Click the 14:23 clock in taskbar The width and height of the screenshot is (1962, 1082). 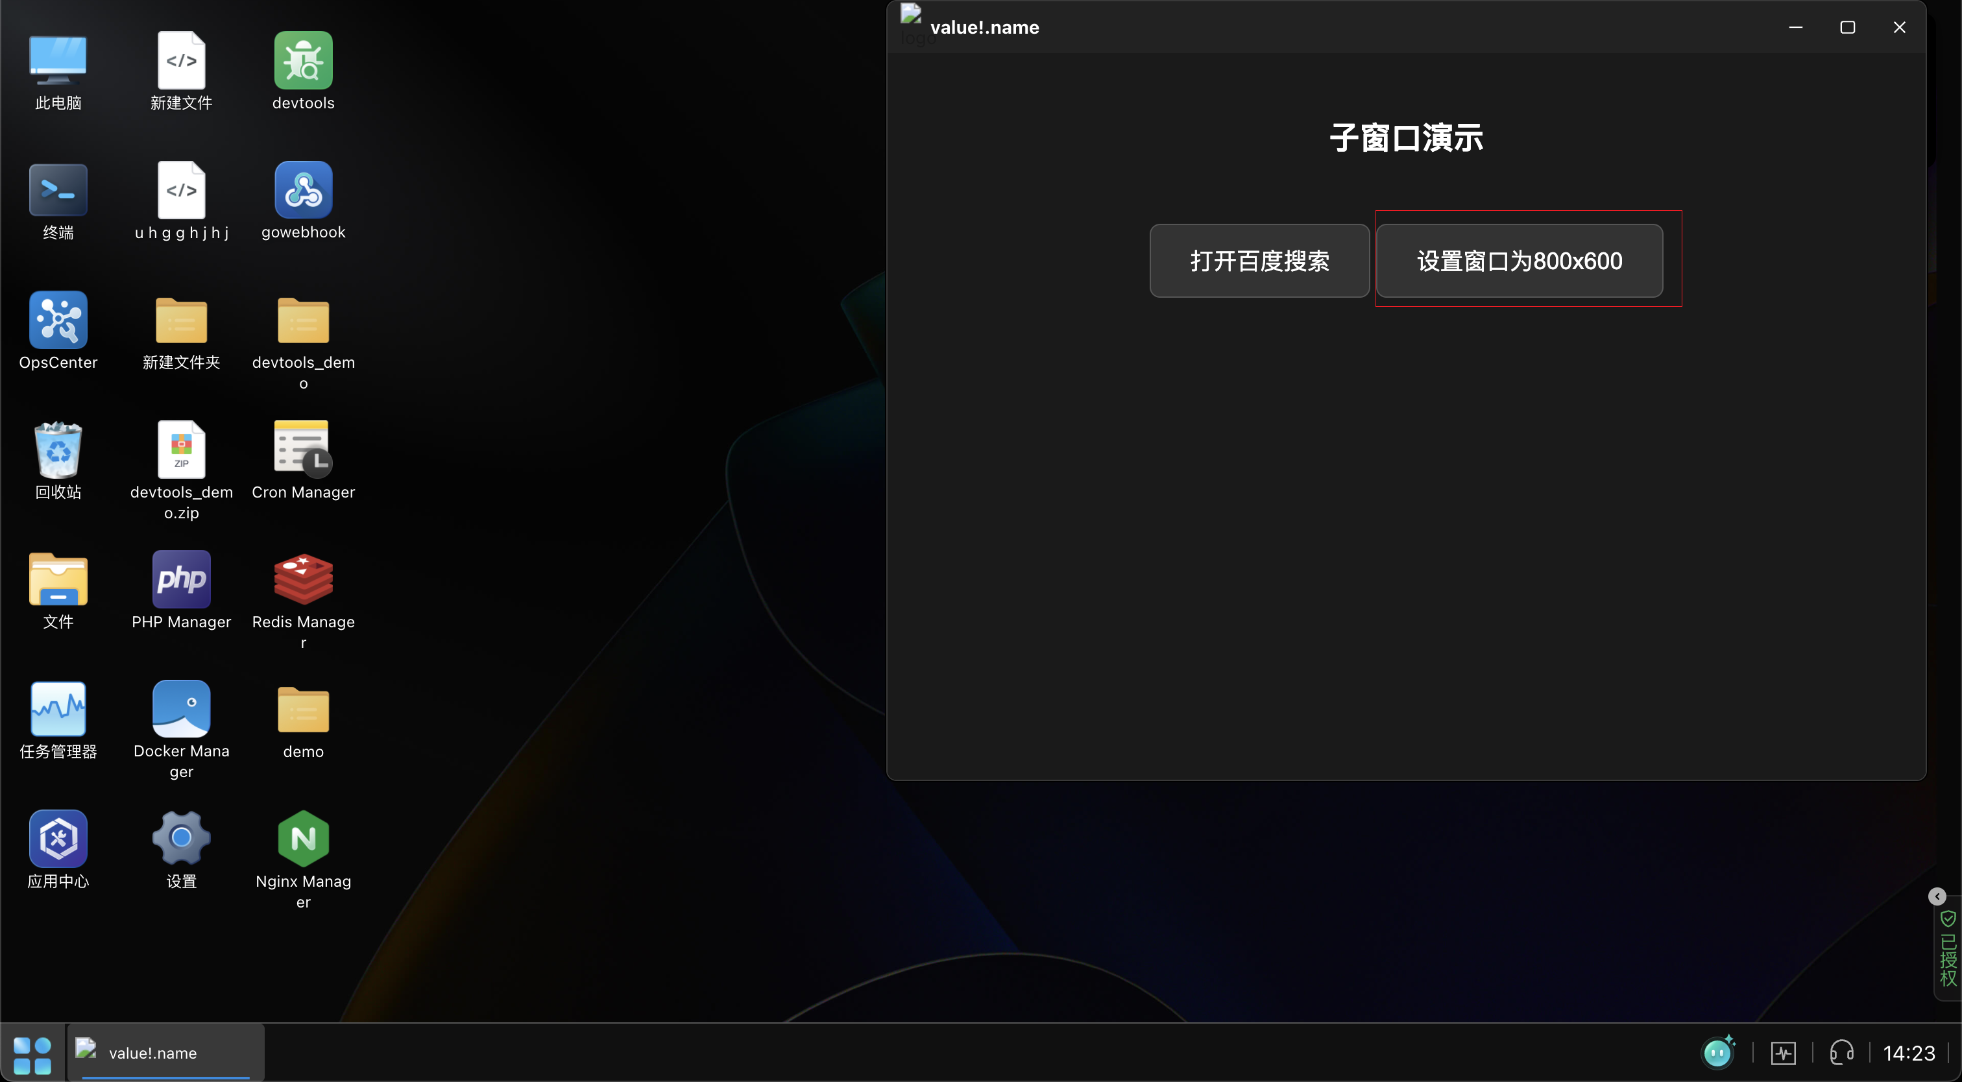tap(1909, 1054)
